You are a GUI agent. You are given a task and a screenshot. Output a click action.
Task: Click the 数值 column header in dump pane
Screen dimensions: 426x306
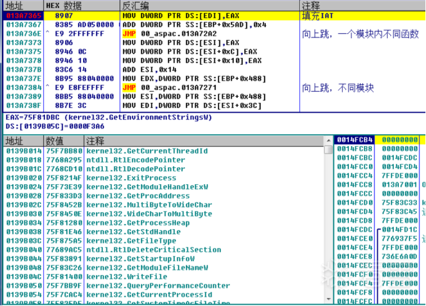click(x=63, y=141)
